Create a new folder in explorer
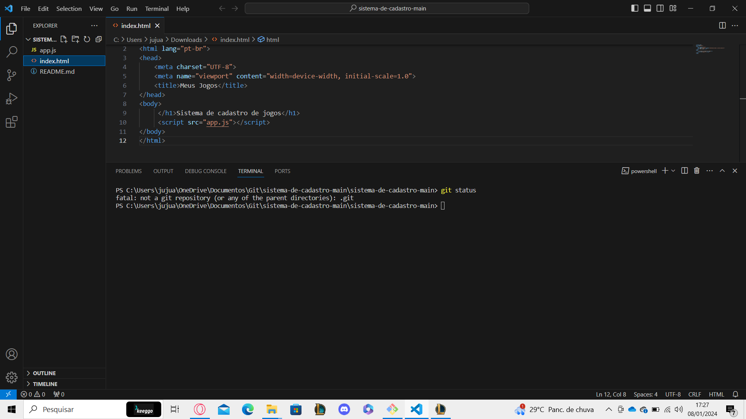This screenshot has width=746, height=419. pos(75,39)
